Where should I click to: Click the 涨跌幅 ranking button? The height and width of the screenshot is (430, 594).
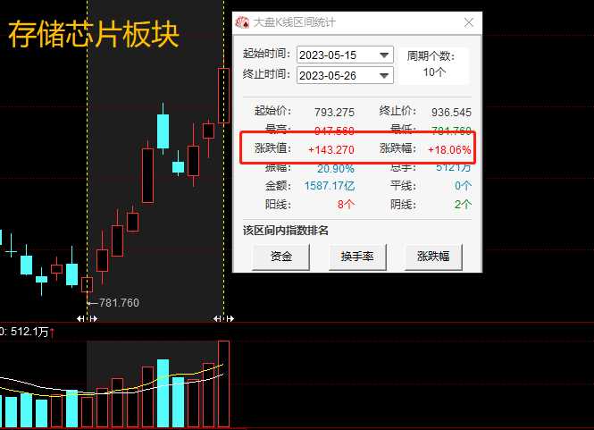point(433,257)
